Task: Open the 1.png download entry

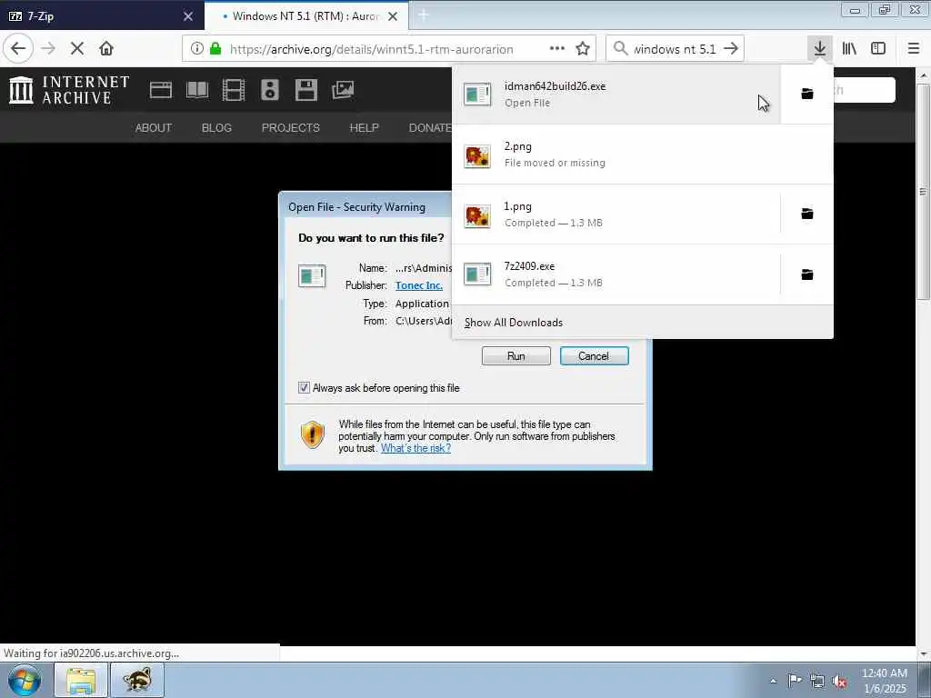Action: tap(616, 214)
